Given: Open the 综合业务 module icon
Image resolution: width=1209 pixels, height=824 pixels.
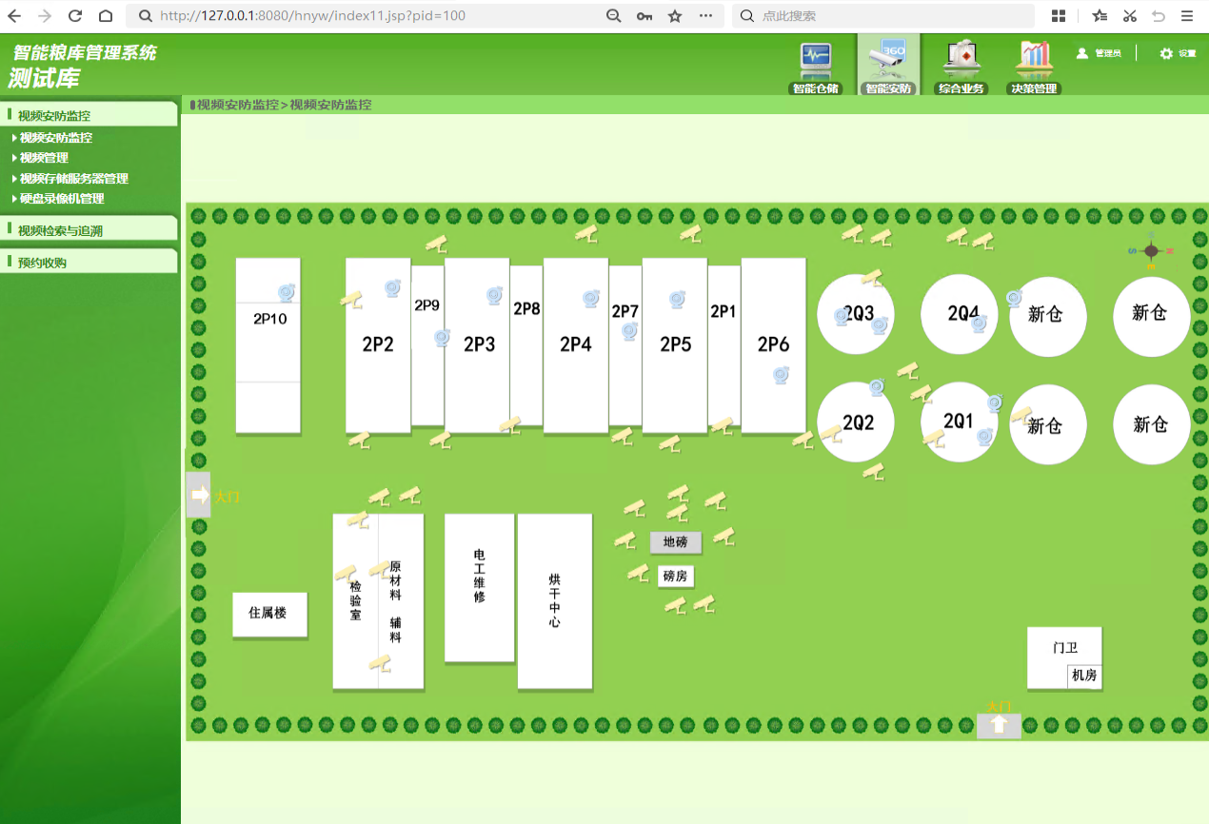Looking at the screenshot, I should pos(961,61).
